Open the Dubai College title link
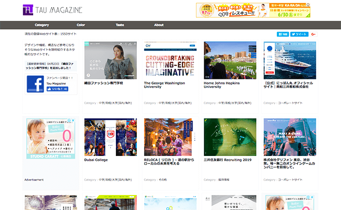Viewport: 341px width, 210px height. coord(96,160)
